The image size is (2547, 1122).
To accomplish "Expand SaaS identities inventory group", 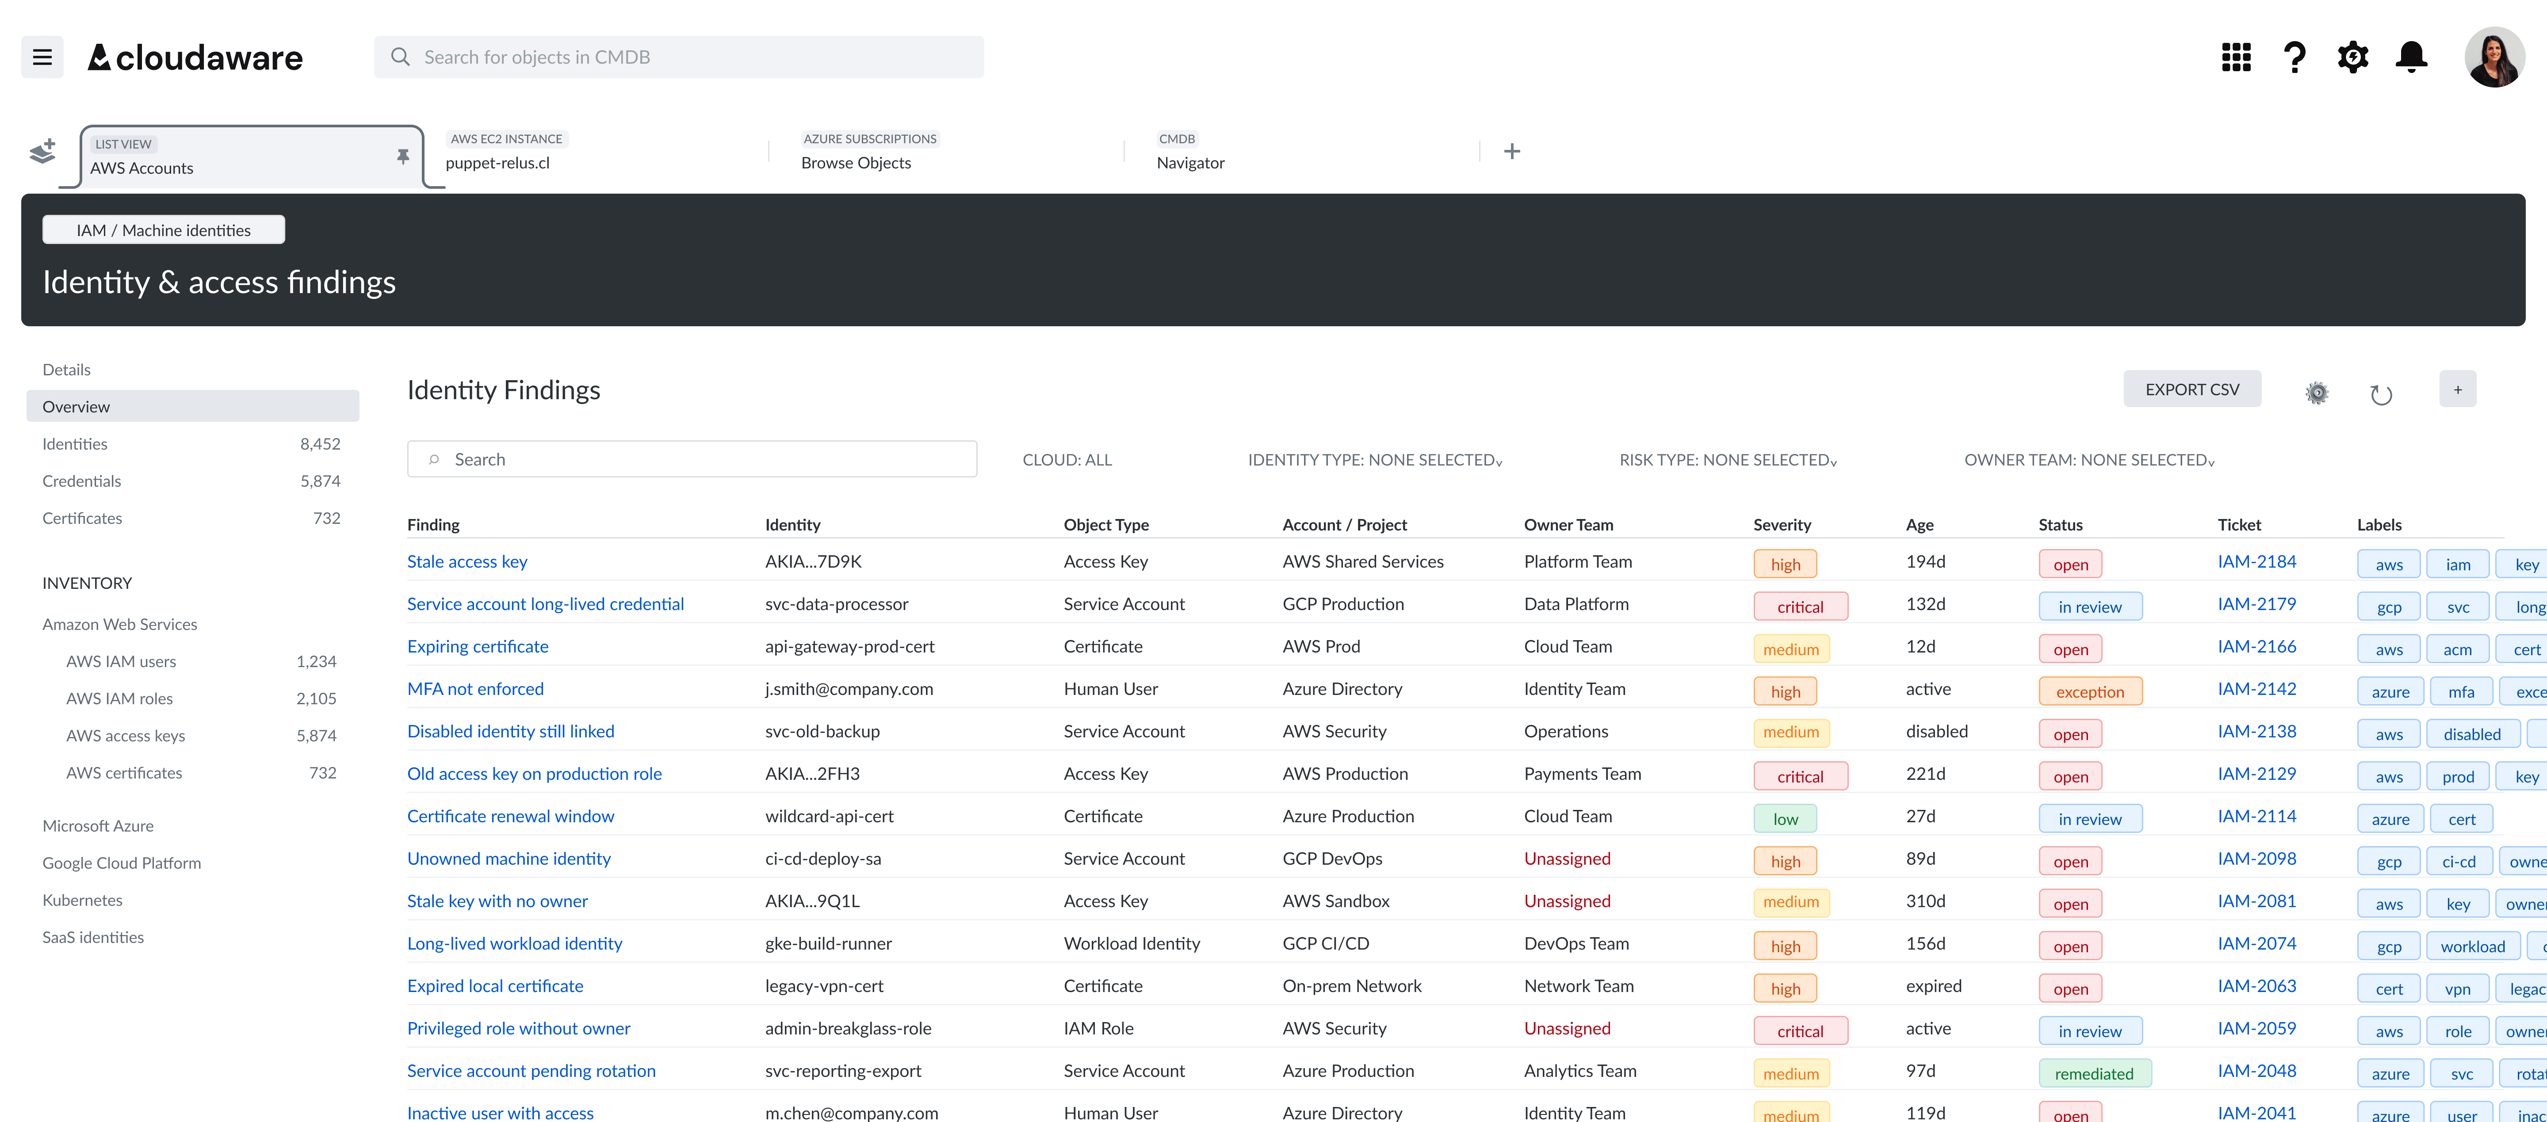I will tap(93, 937).
